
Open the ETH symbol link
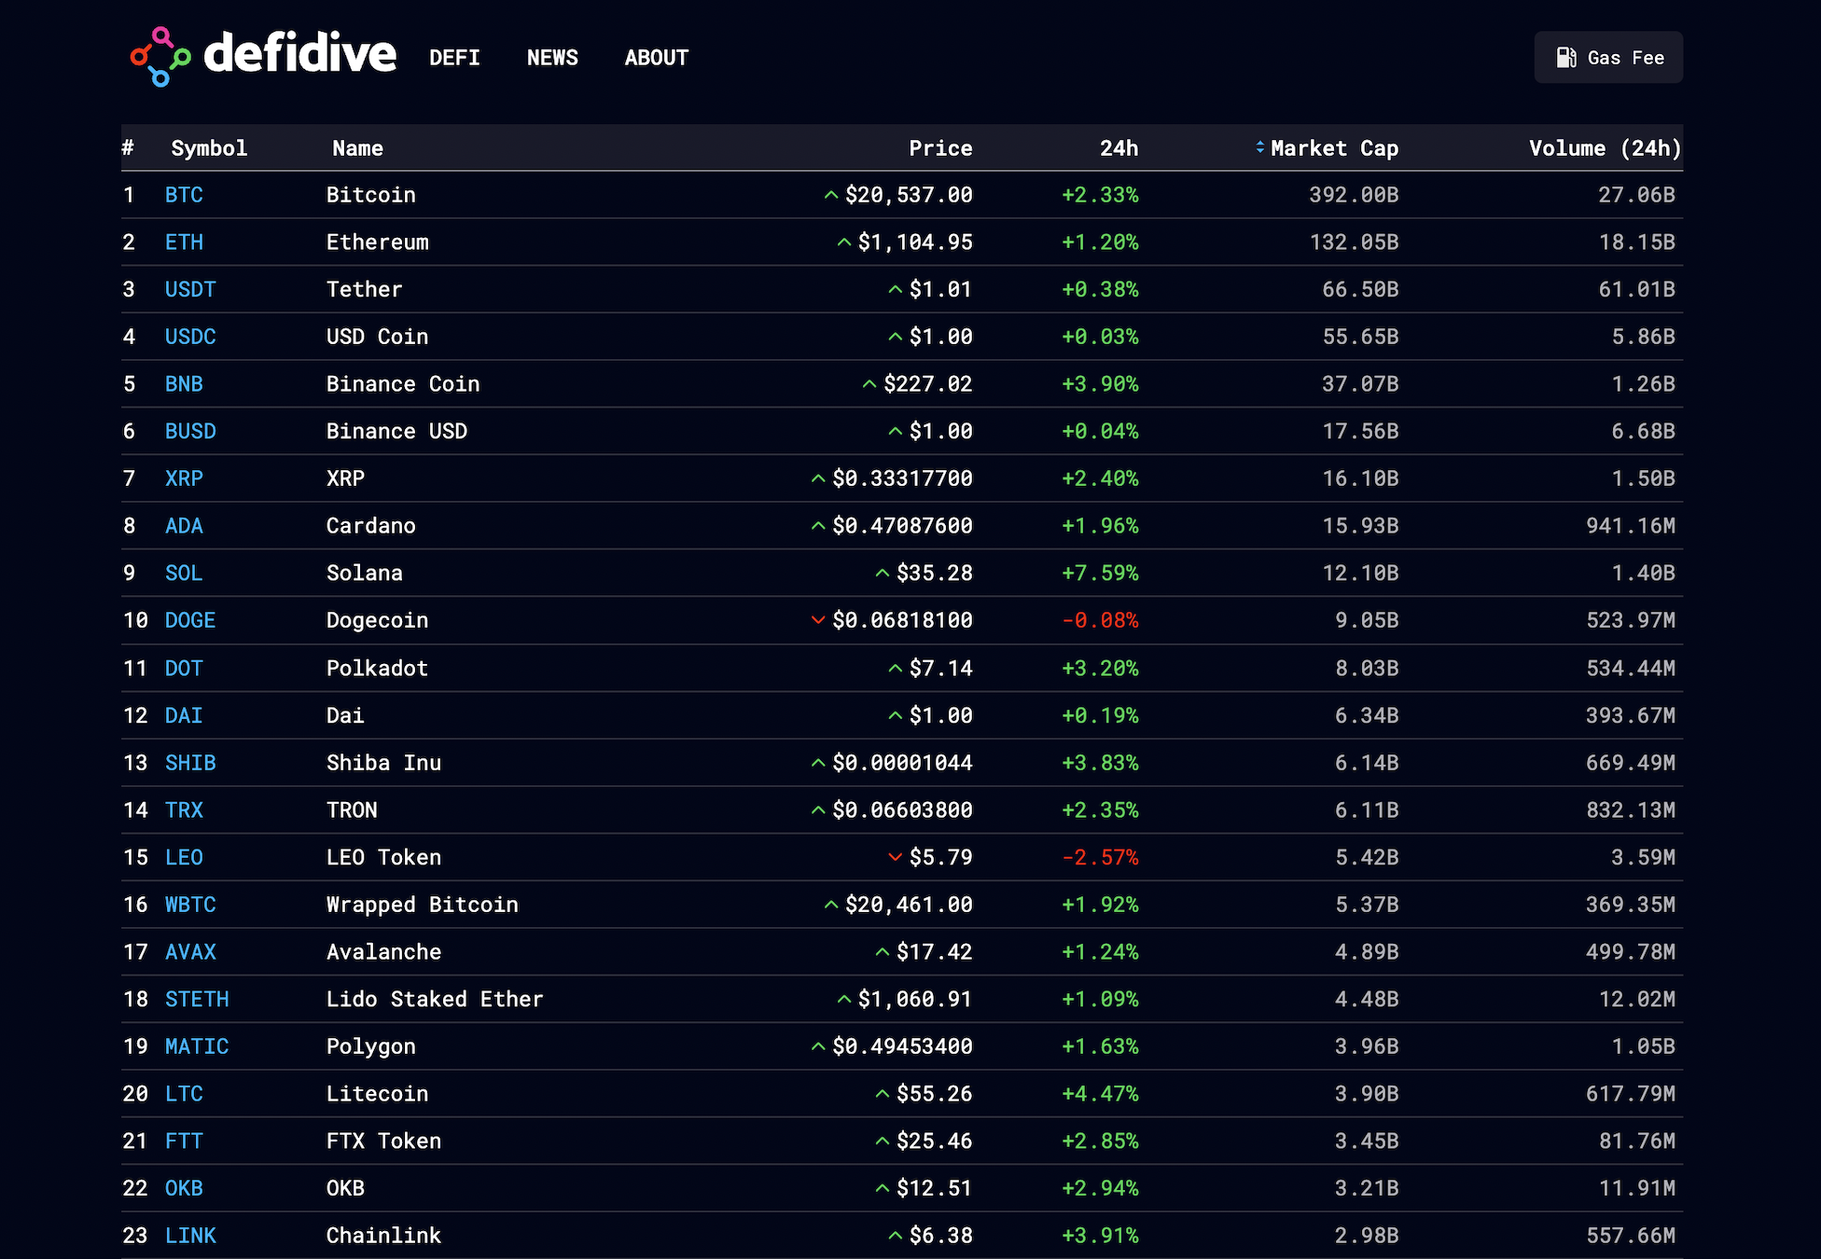coord(184,242)
